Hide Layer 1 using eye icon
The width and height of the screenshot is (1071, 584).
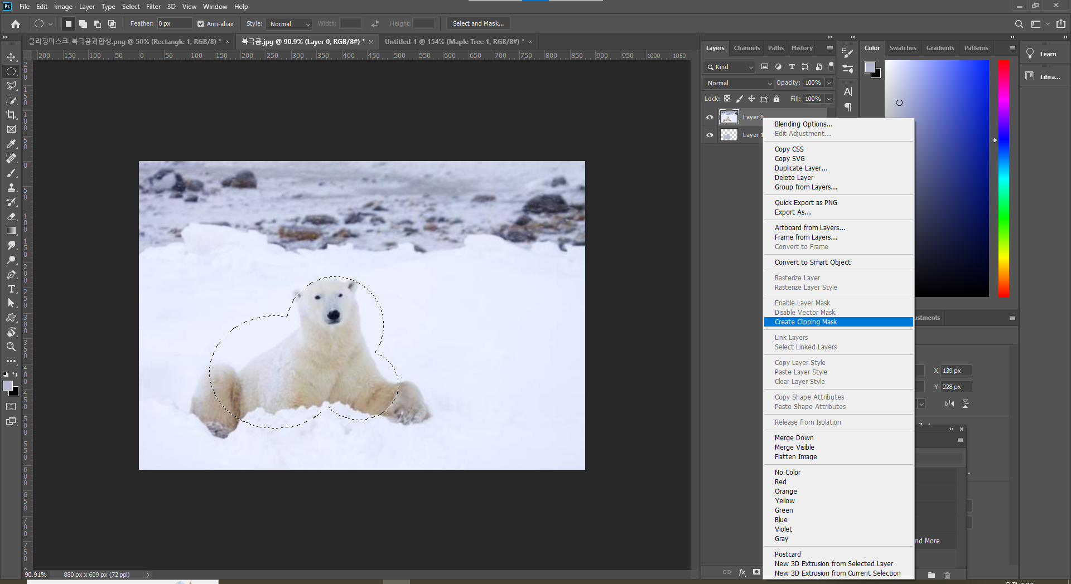click(710, 135)
